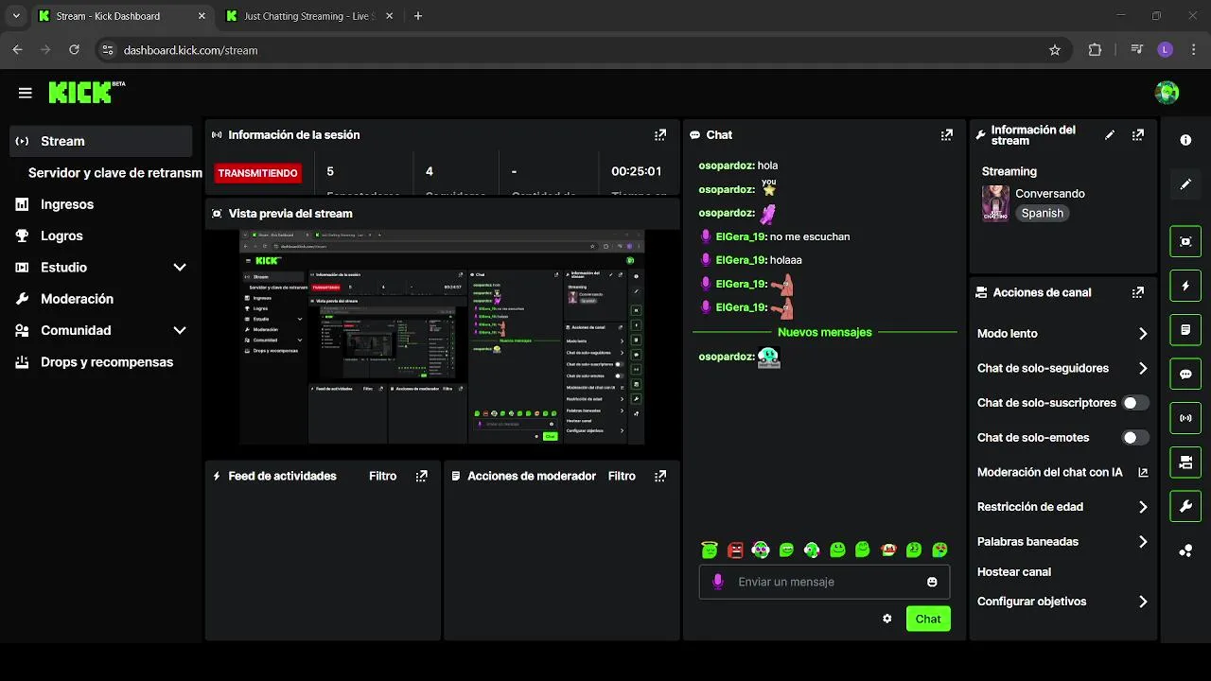Screen dimensions: 1211x681
Task: Pop out the Acciones de moderador panel
Action: 660,477
